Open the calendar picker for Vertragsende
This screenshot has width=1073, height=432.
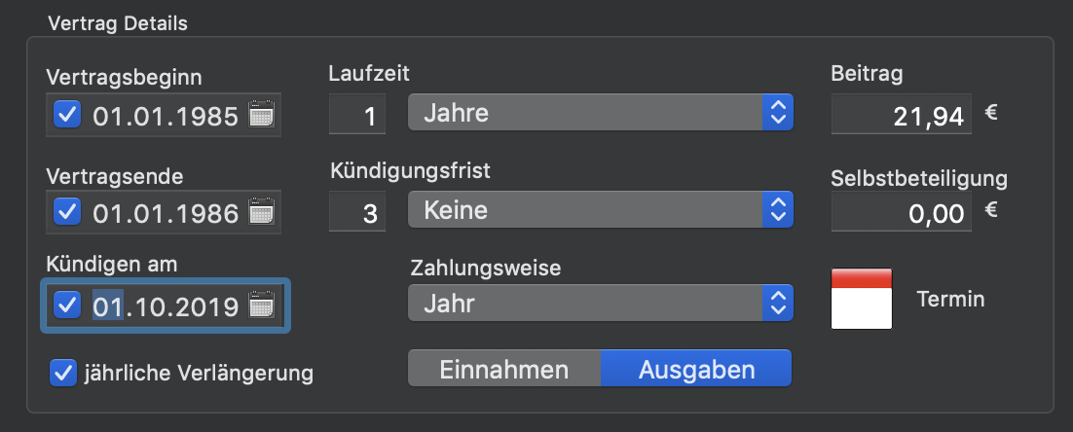[261, 212]
